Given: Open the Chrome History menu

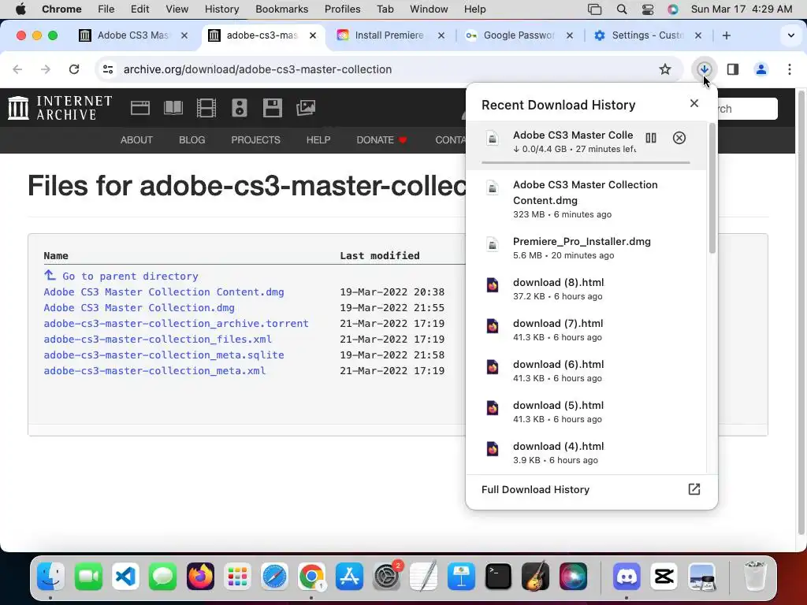Looking at the screenshot, I should (221, 9).
